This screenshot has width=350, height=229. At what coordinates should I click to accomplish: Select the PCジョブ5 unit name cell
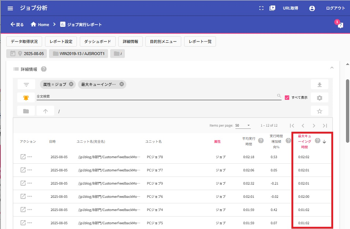(x=155, y=223)
